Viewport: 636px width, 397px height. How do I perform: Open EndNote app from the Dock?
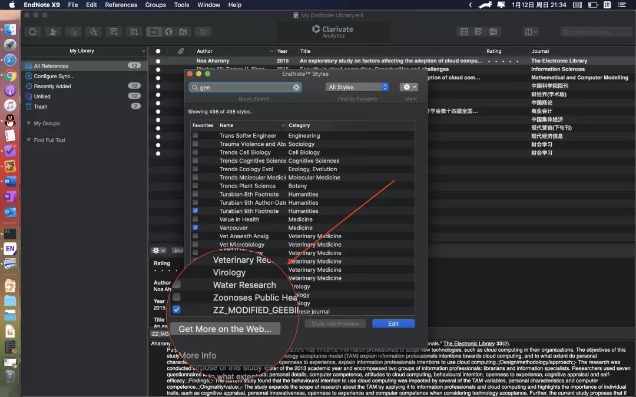[10, 248]
